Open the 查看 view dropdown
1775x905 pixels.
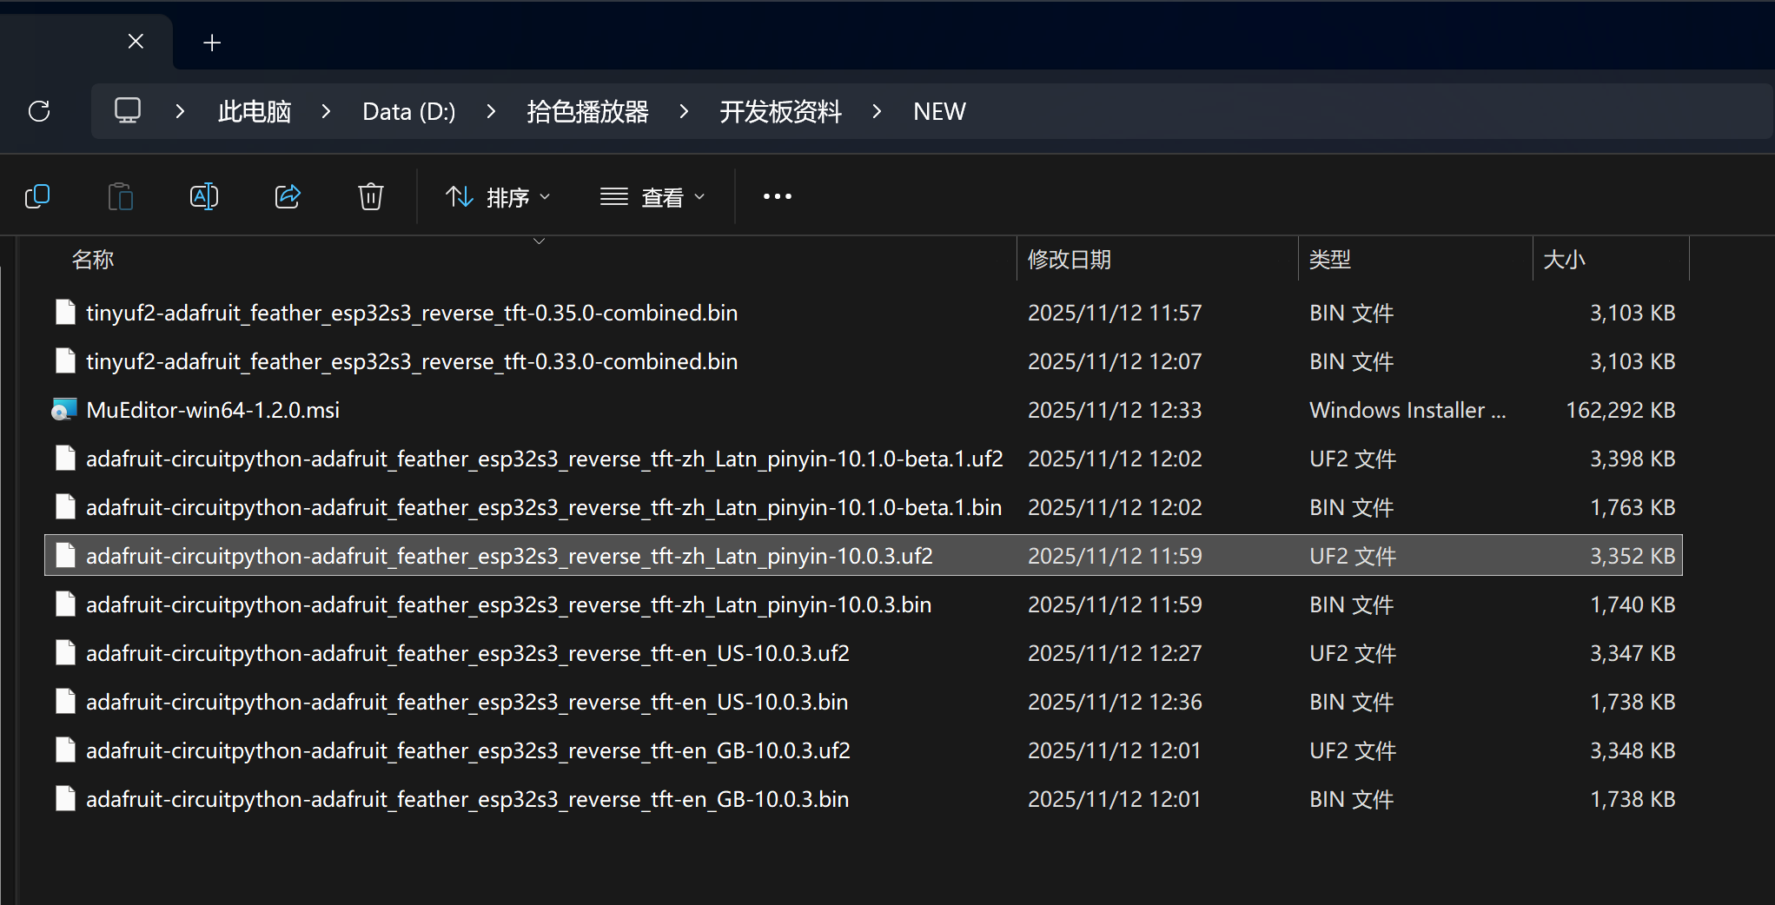point(652,198)
